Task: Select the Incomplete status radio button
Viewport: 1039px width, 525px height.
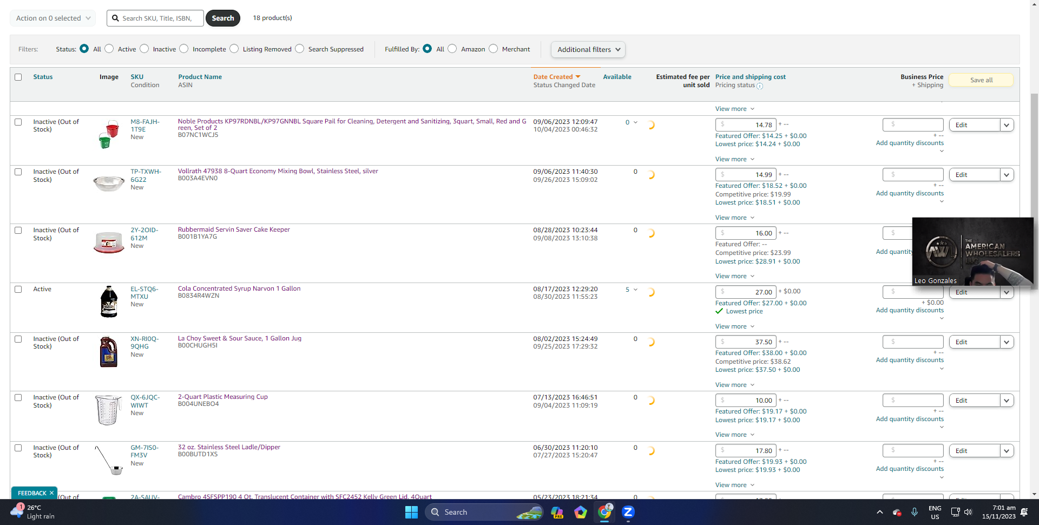Action: coord(184,49)
